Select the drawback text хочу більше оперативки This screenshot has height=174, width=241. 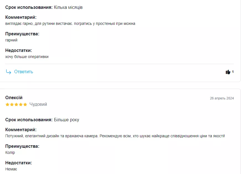pos(27,56)
